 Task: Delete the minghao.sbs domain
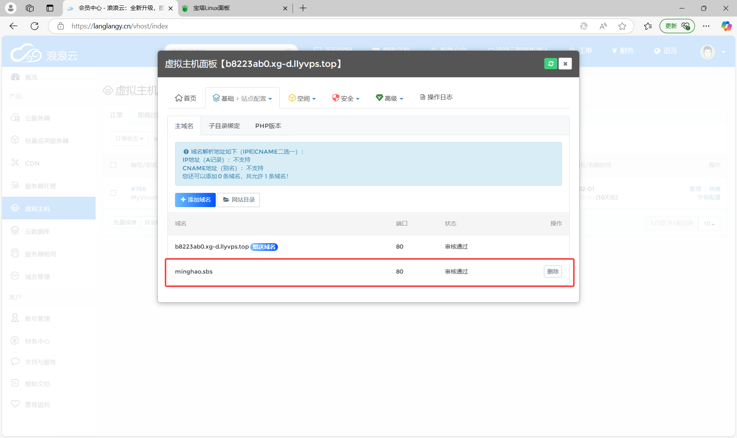point(553,272)
